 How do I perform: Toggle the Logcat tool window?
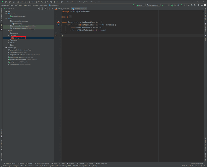(x=30, y=163)
